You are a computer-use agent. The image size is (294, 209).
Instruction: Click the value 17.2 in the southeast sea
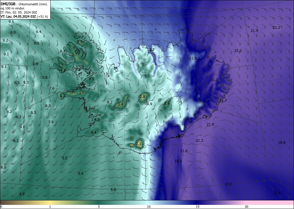tap(228, 184)
